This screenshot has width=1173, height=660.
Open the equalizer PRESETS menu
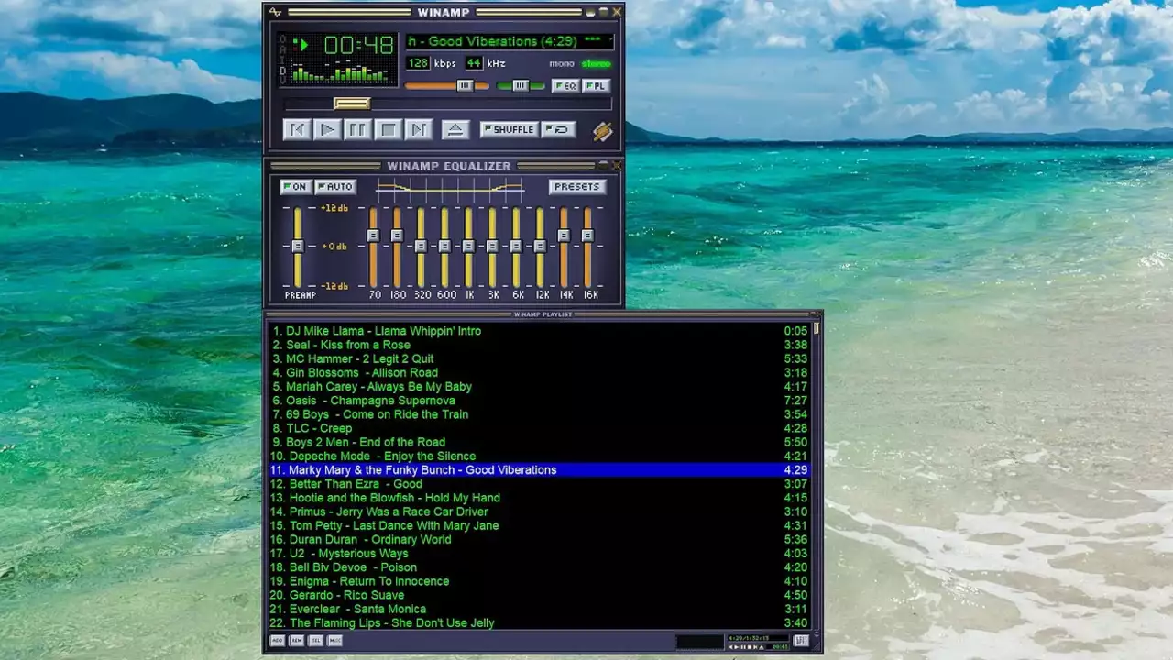(x=577, y=187)
